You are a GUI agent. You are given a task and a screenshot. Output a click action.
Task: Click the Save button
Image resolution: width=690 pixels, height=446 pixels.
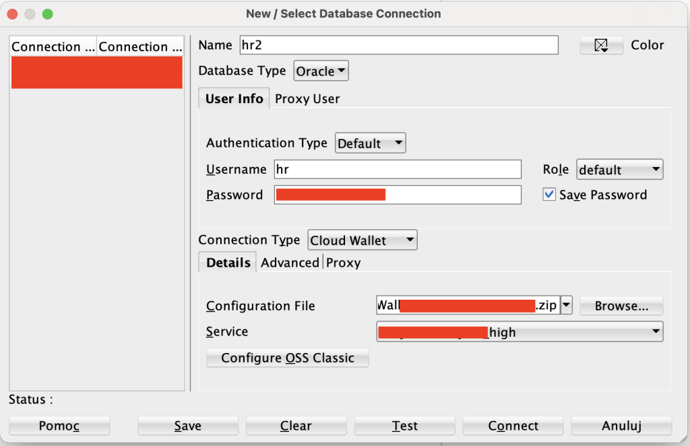click(x=187, y=426)
